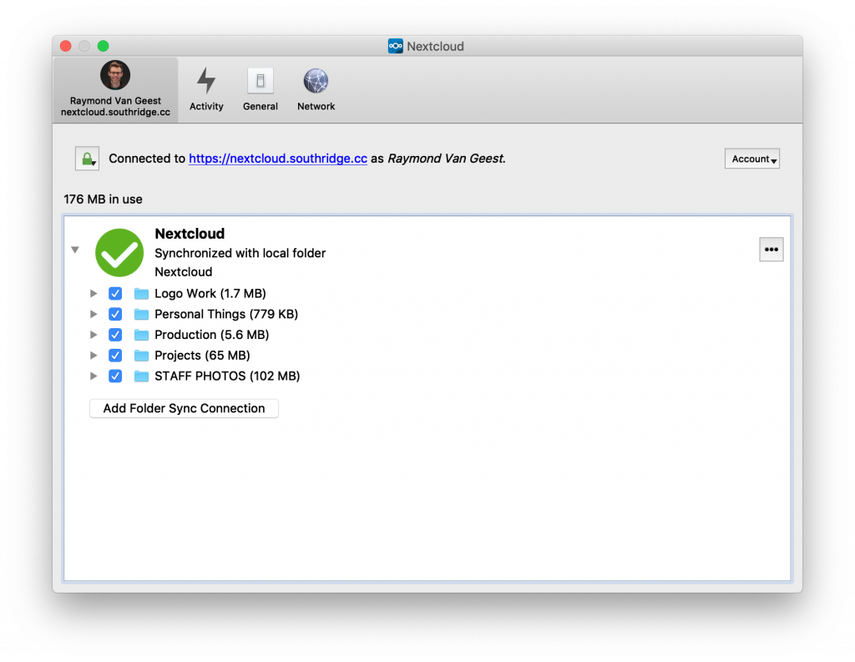
Task: Expand the STAFF PHOTOS folder tree
Action: pyautogui.click(x=94, y=376)
